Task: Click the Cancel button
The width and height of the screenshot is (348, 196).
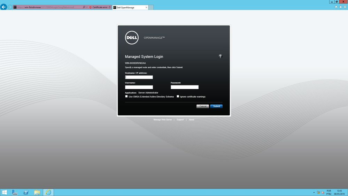Action: (203, 106)
